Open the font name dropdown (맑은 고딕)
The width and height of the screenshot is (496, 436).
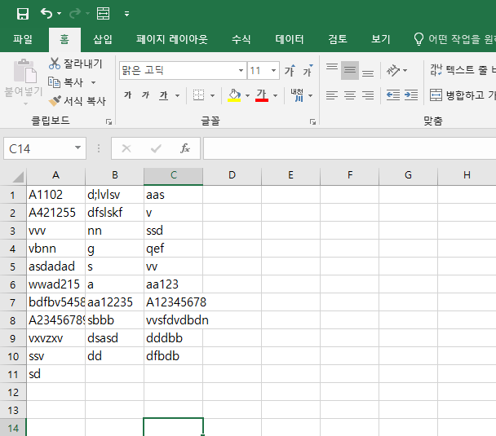pyautogui.click(x=241, y=71)
